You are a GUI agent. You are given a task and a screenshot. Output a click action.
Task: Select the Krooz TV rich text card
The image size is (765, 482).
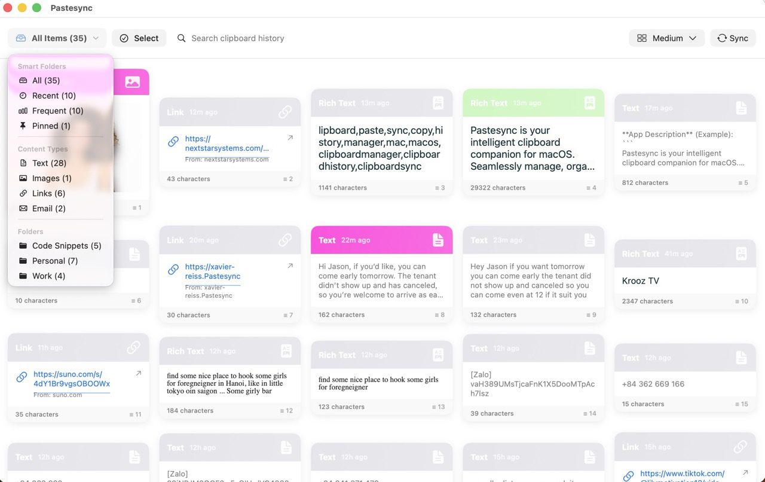click(x=685, y=281)
